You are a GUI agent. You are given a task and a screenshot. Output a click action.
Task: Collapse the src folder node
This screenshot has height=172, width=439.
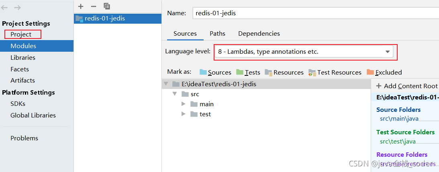click(175, 94)
